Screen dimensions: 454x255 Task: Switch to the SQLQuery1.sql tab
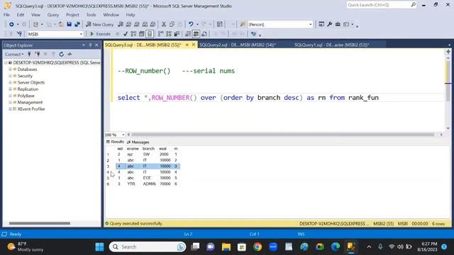click(332, 45)
